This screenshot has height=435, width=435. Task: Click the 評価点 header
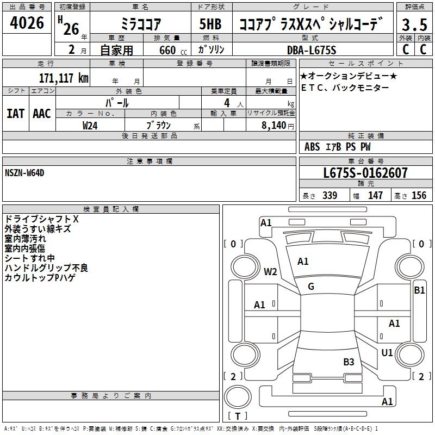tap(414, 7)
